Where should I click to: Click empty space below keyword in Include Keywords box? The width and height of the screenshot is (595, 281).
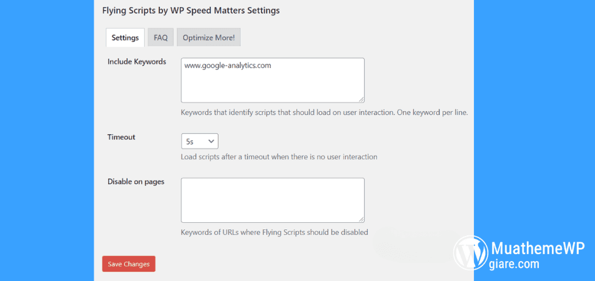pyautogui.click(x=272, y=86)
